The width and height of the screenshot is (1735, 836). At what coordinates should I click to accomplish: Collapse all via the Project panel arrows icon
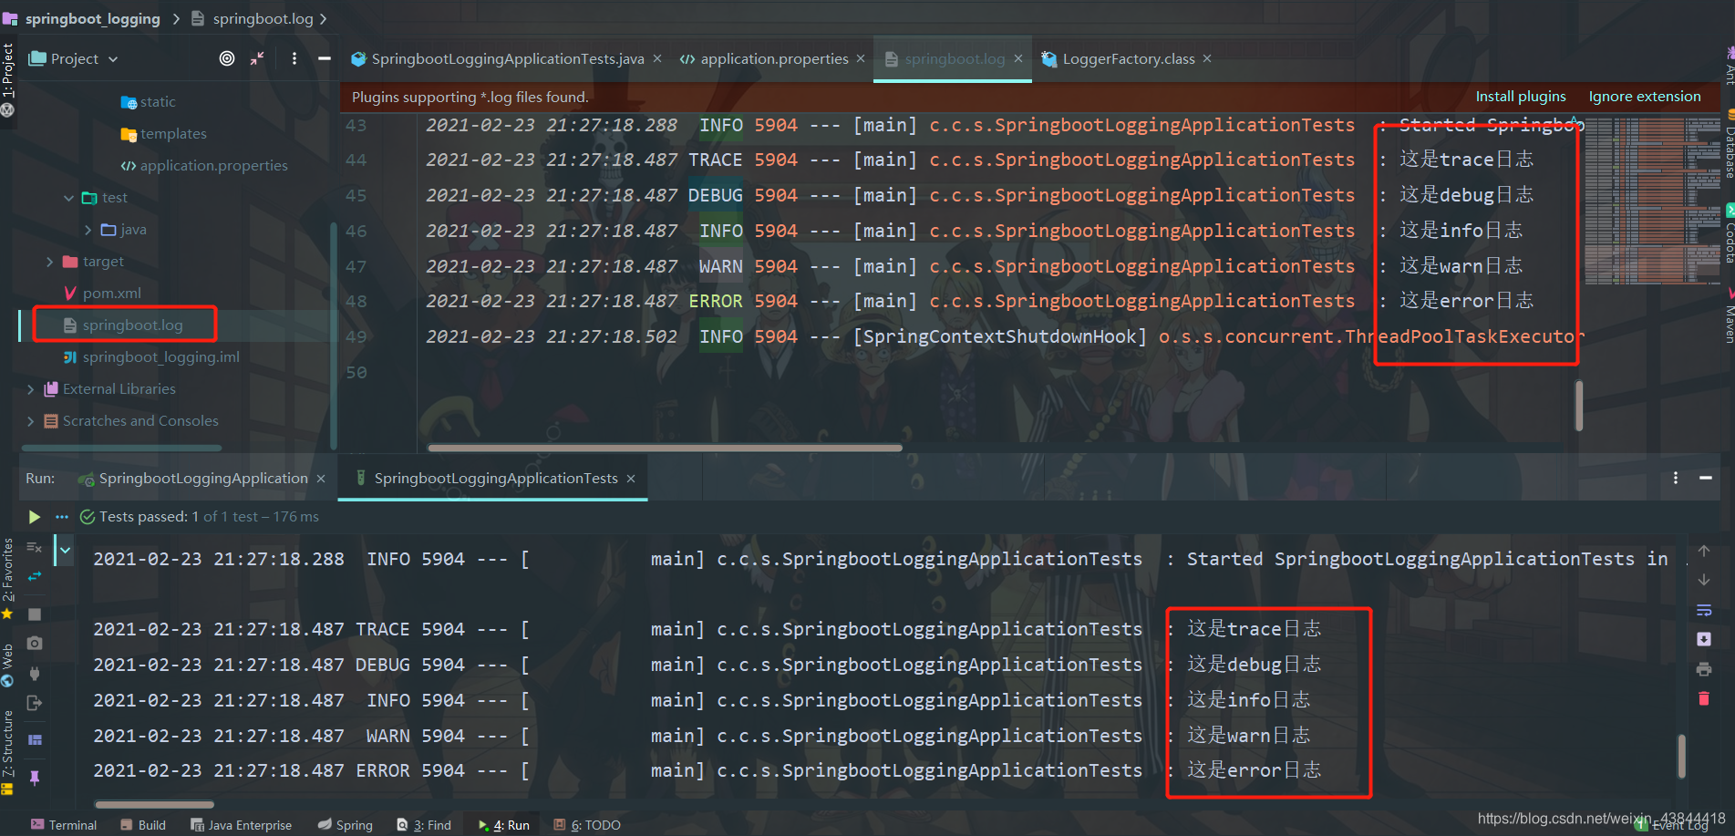257,58
